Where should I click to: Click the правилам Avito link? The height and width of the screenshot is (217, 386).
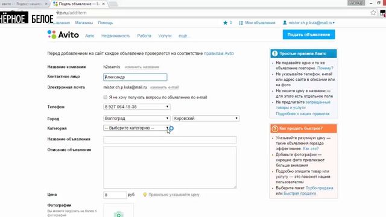[219, 54]
